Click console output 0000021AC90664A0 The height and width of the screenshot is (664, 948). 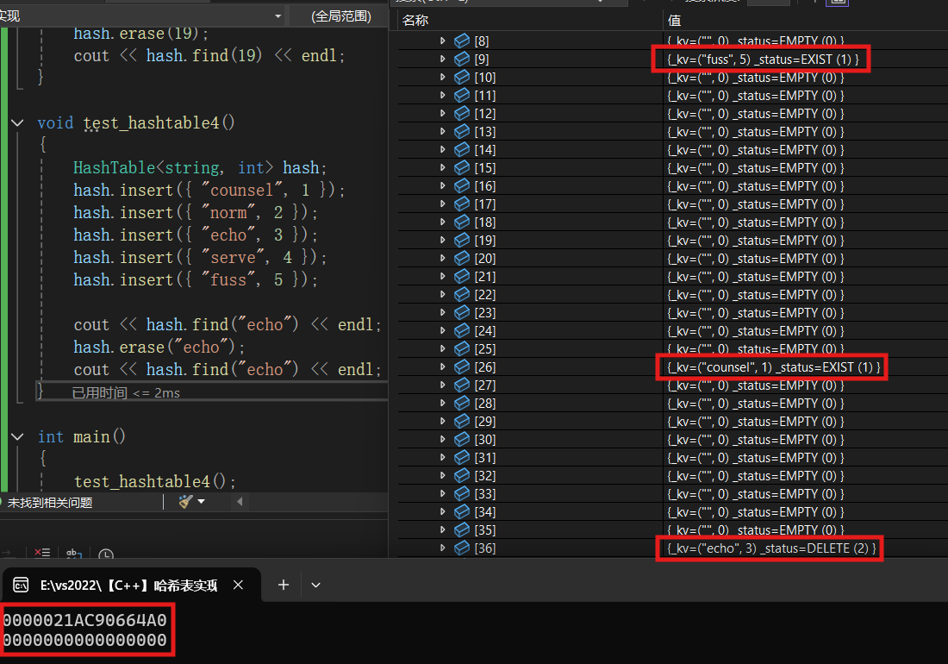(x=84, y=620)
